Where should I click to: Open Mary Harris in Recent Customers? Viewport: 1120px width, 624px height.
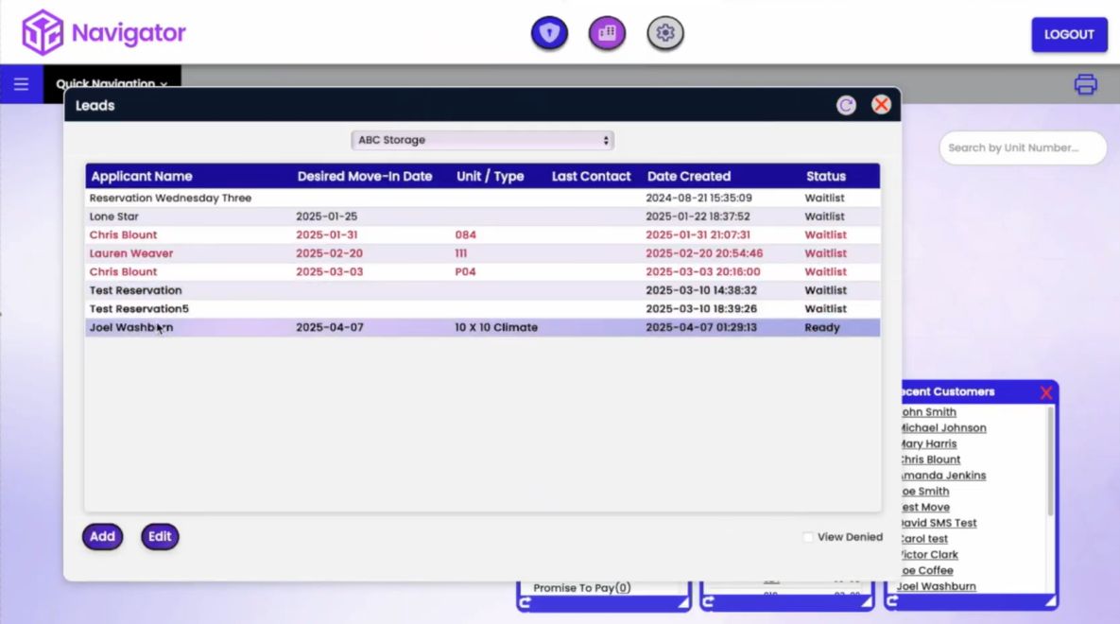click(927, 443)
